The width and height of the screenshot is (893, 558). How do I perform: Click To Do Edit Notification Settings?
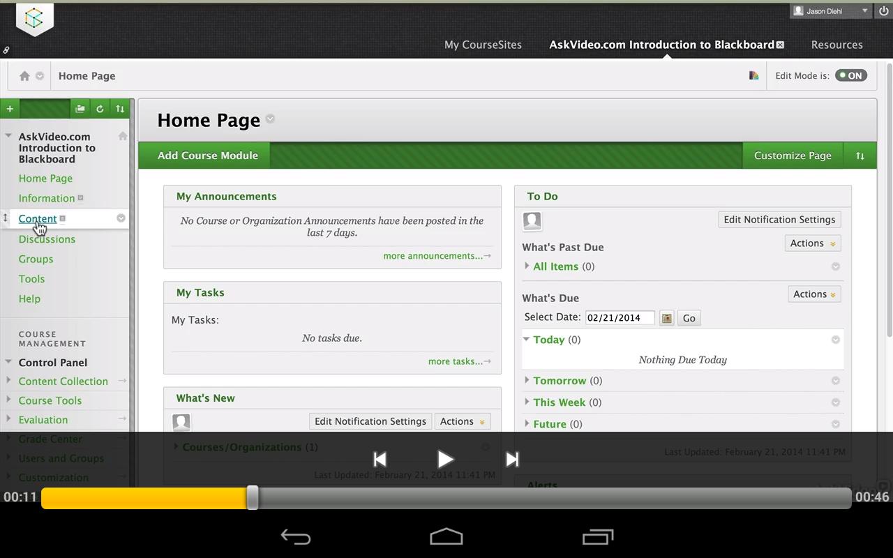pos(779,220)
